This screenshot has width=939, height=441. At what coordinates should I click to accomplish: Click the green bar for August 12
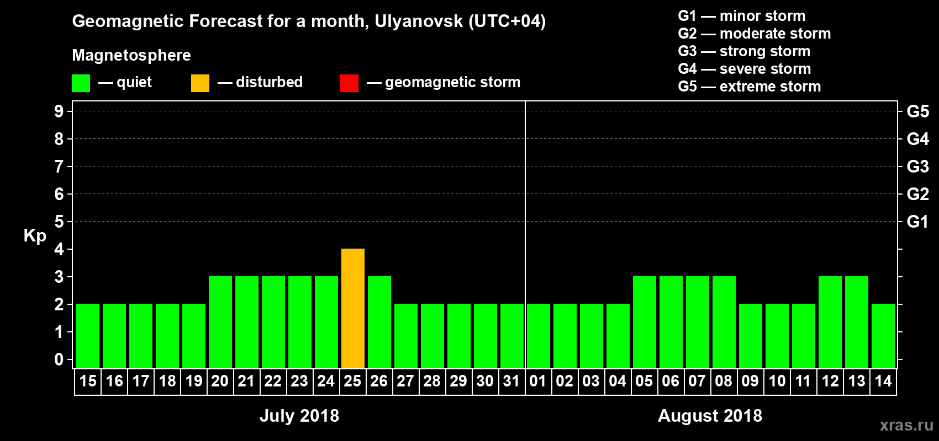point(830,322)
